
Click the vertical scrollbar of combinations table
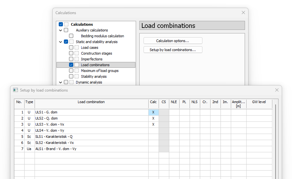coord(275,142)
